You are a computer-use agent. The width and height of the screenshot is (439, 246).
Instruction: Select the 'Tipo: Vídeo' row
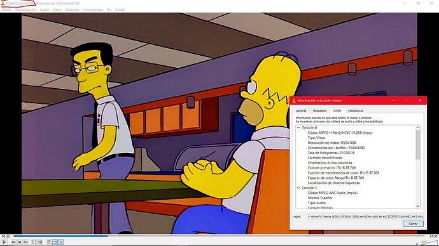click(316, 138)
